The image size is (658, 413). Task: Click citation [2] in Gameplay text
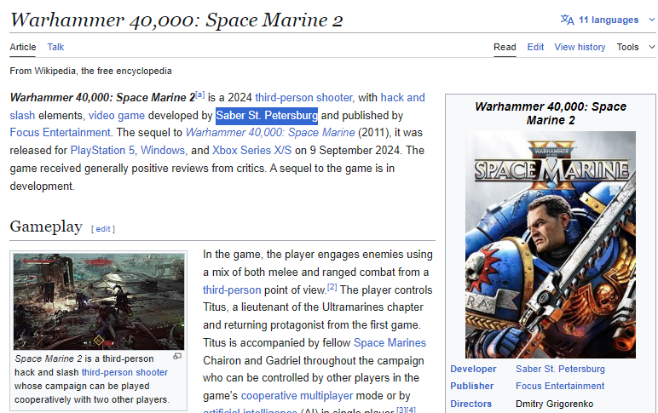coord(332,287)
